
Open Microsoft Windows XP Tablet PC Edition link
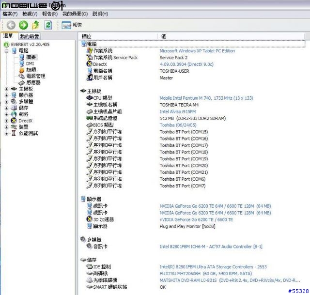pyautogui.click(x=197, y=51)
